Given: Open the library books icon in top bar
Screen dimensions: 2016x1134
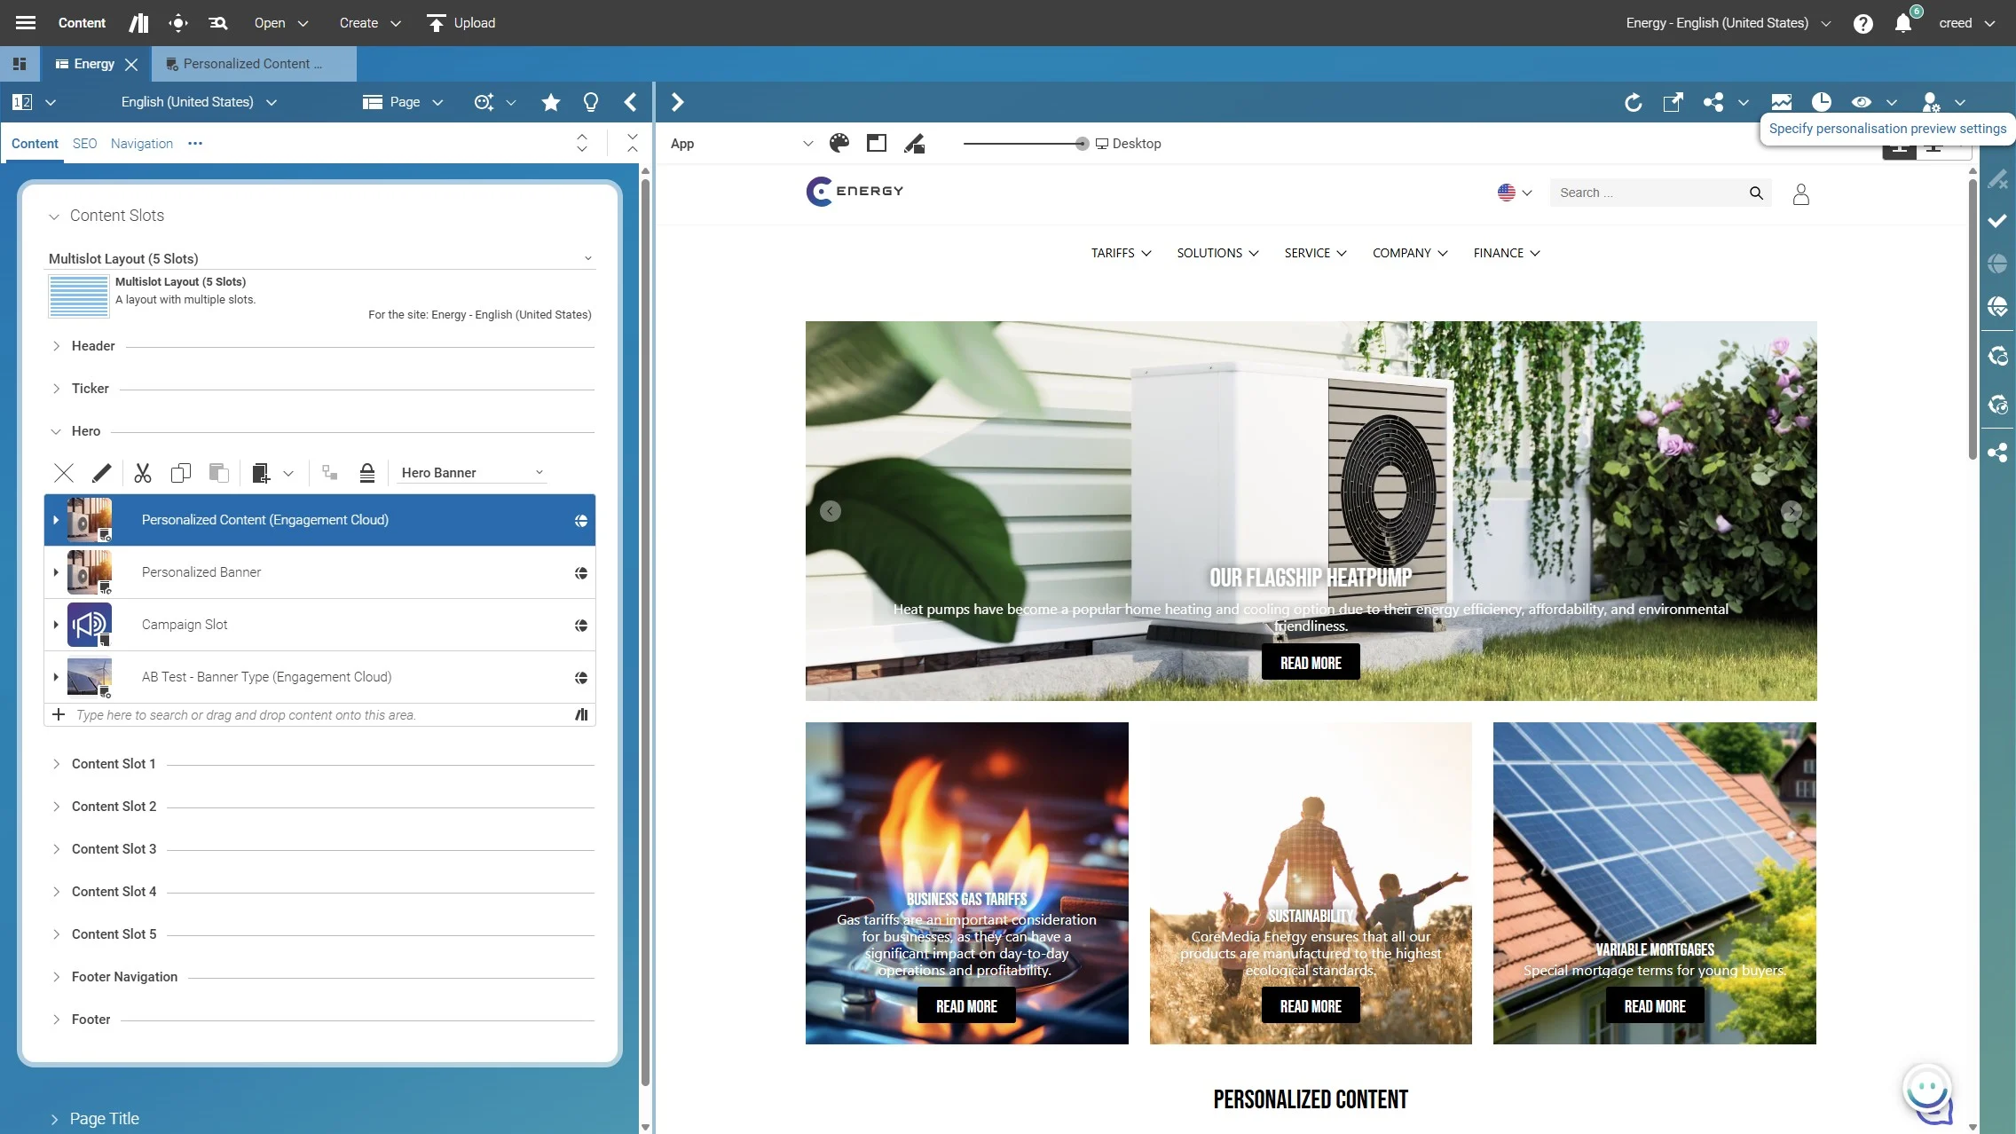Looking at the screenshot, I should (138, 23).
